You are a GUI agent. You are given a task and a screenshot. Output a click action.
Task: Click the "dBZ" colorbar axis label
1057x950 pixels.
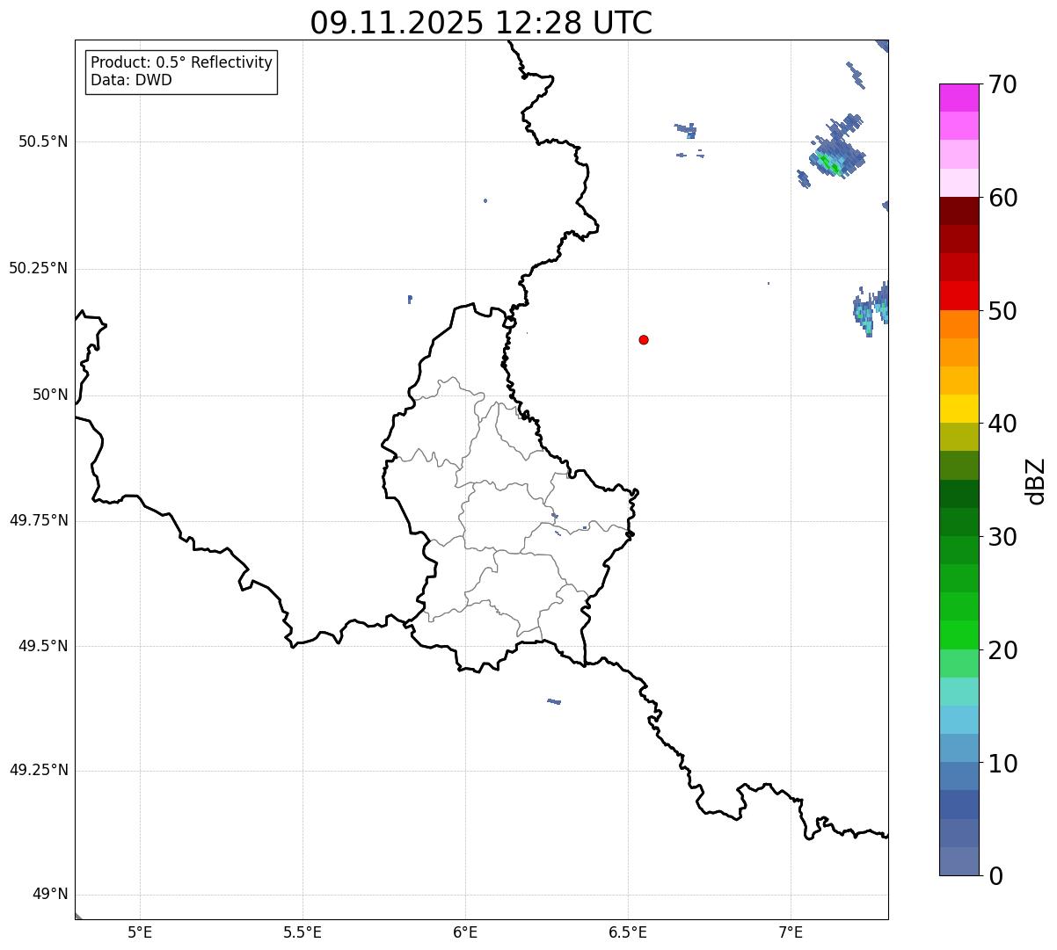click(1036, 481)
